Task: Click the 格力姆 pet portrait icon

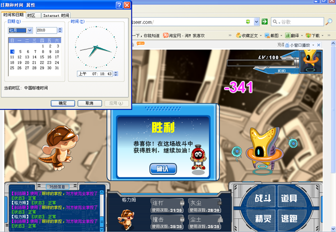Action: coord(126,219)
